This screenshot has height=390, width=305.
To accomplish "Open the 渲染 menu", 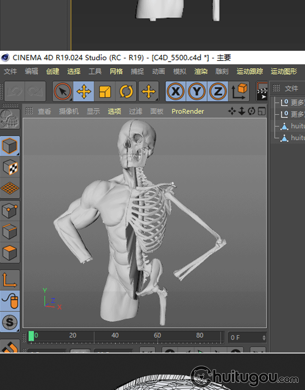I will [x=201, y=71].
